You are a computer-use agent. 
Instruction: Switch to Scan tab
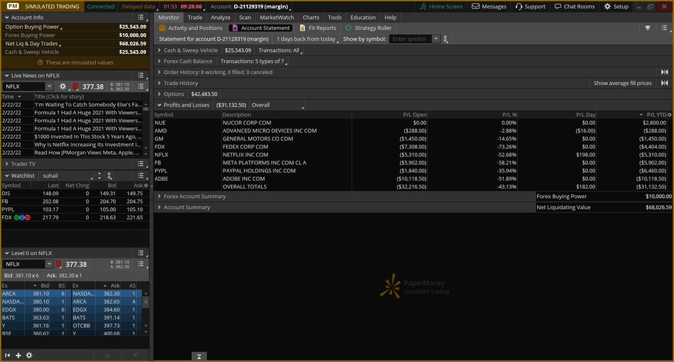click(x=245, y=17)
